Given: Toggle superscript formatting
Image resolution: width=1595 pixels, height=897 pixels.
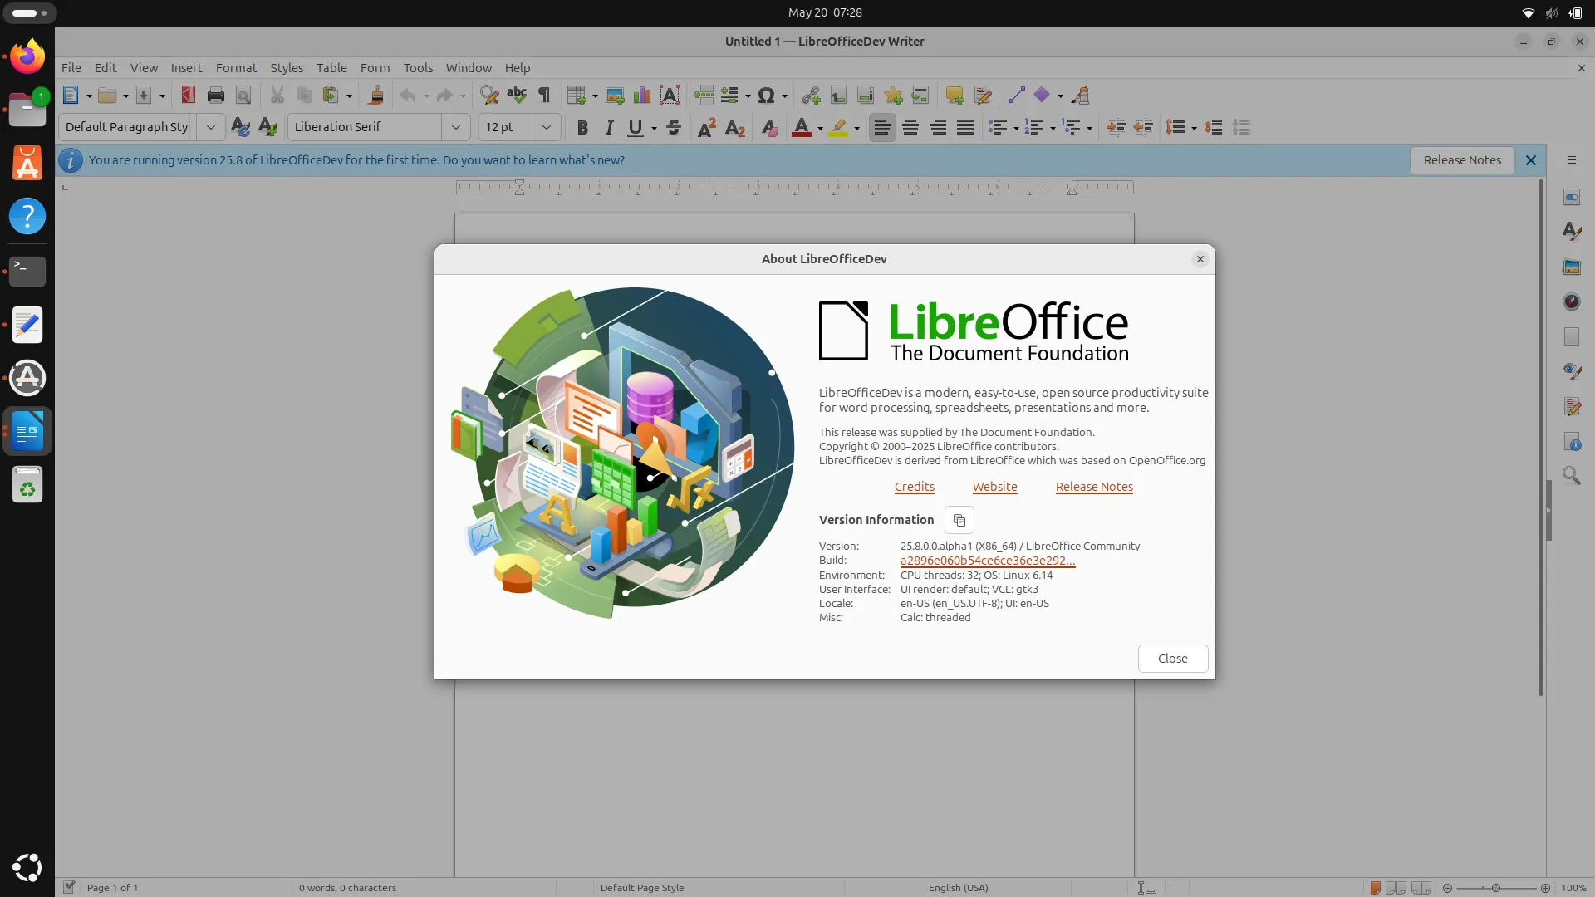Looking at the screenshot, I should click(707, 127).
